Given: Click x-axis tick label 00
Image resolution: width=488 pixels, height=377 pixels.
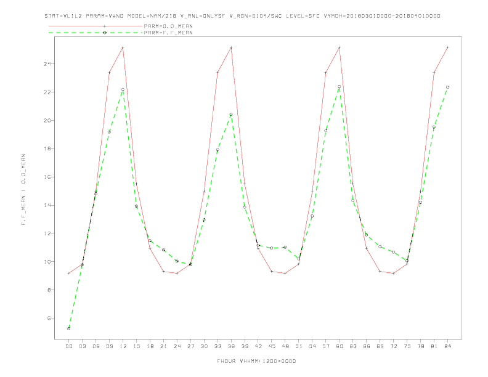Looking at the screenshot, I should 69,346.
